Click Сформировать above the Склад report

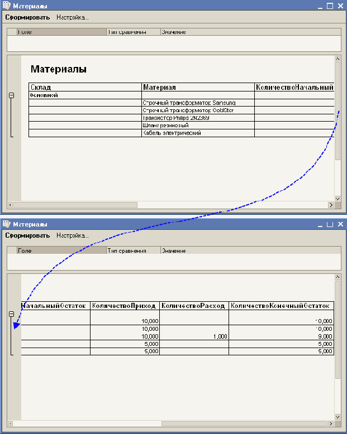tap(27, 17)
